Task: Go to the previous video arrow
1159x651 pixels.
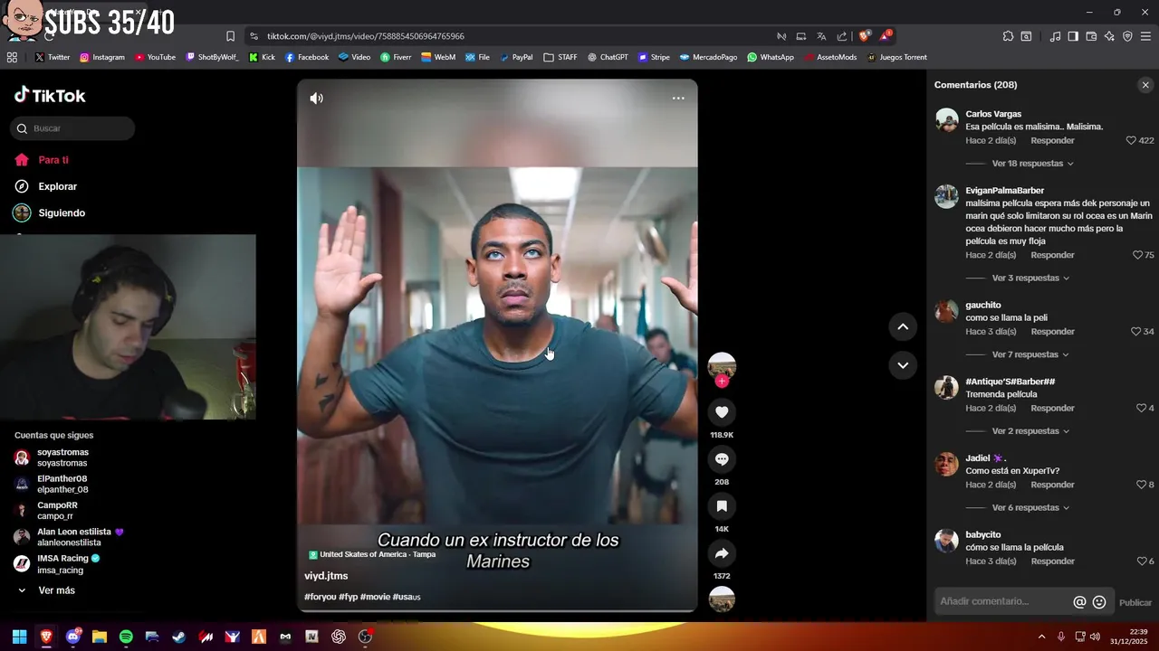Action: [x=903, y=326]
